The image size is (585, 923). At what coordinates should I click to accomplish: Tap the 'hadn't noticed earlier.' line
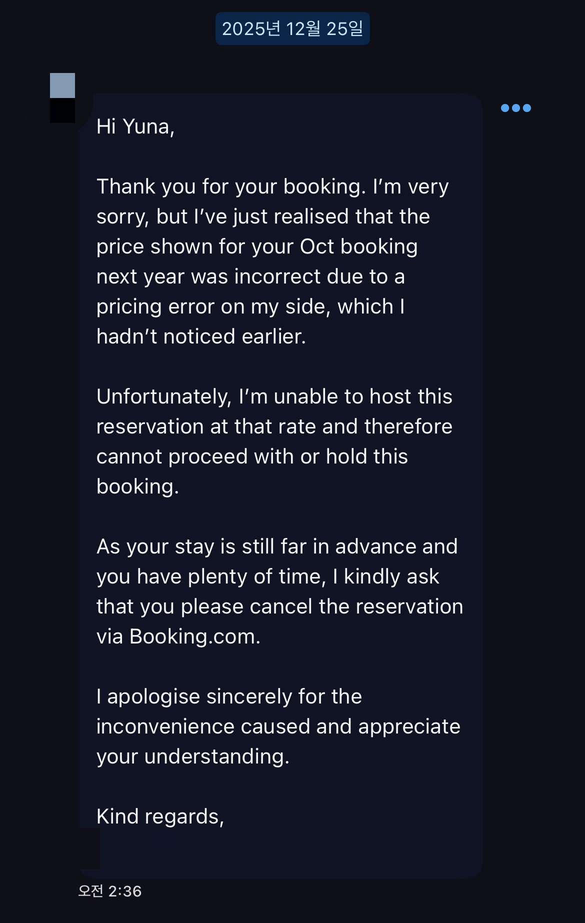click(x=201, y=336)
